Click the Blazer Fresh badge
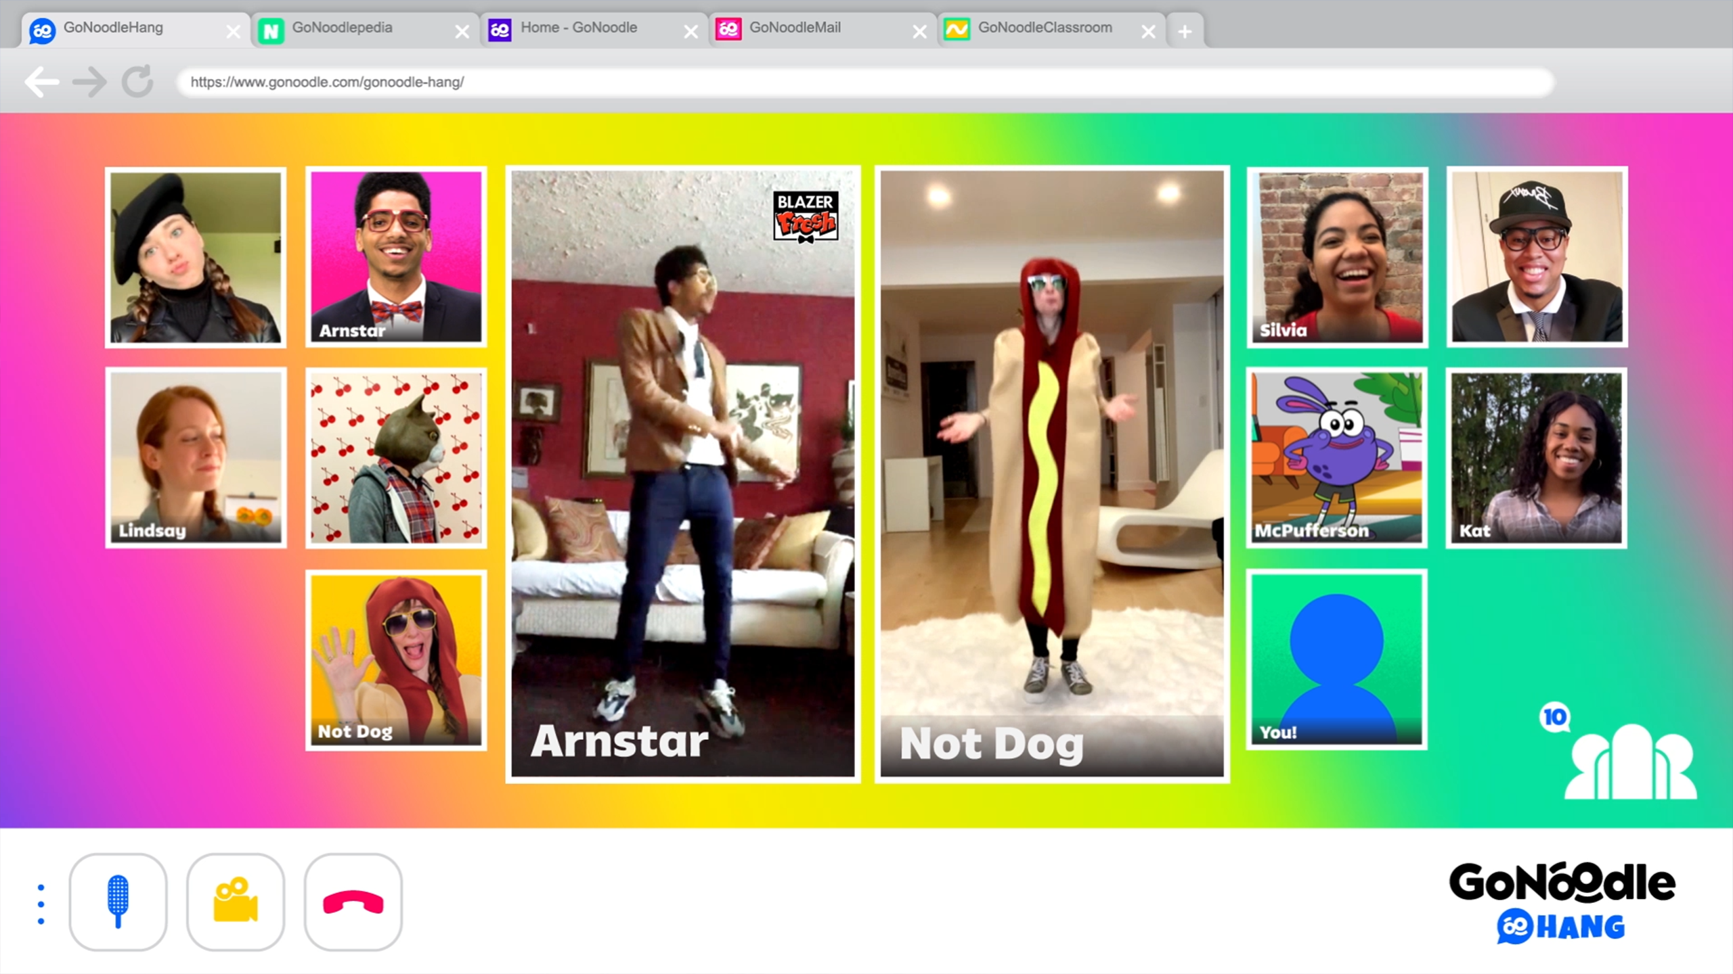Screen dimensions: 1733x974 806,216
